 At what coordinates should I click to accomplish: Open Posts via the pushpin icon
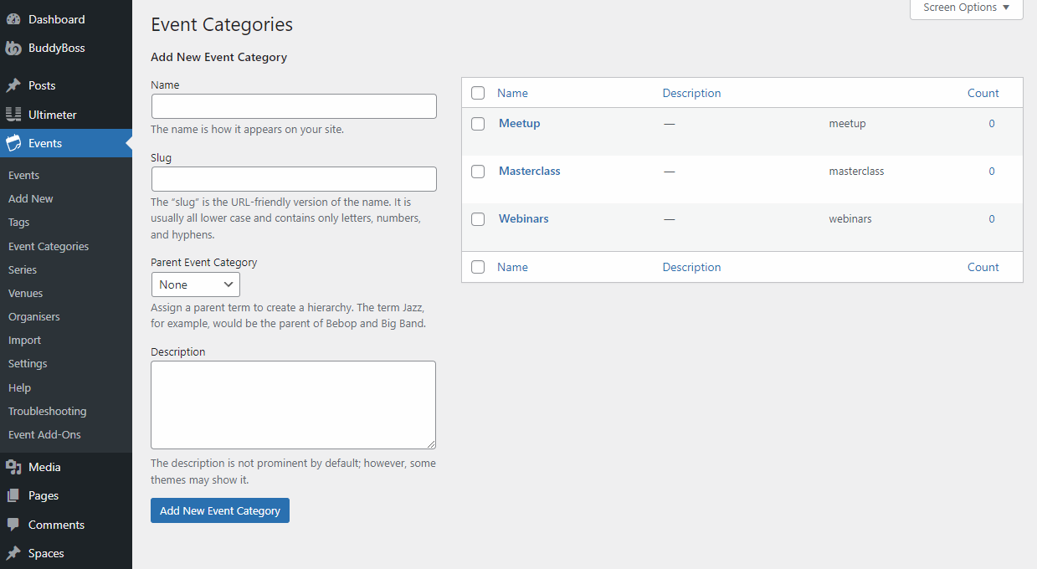click(17, 85)
